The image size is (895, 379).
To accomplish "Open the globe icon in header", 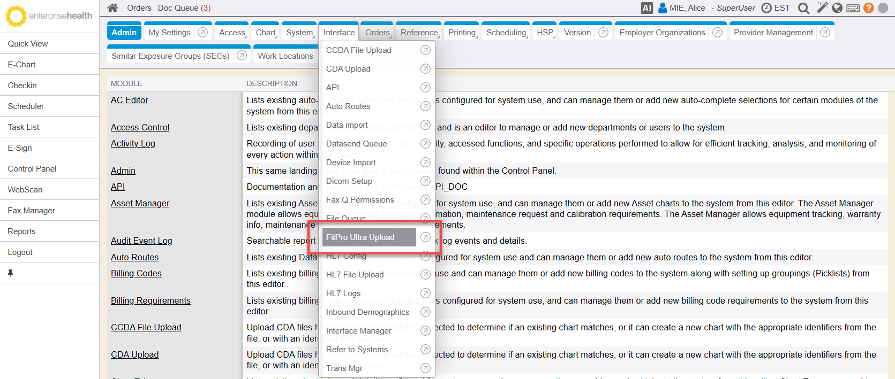I will [x=837, y=8].
